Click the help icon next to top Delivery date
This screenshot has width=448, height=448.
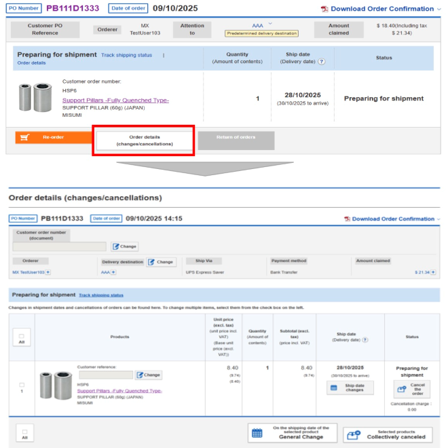[321, 62]
